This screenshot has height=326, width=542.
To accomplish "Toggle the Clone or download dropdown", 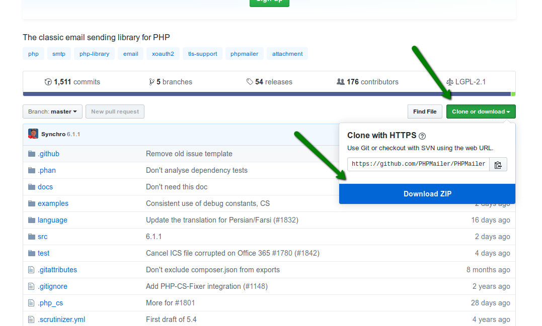I will point(481,112).
